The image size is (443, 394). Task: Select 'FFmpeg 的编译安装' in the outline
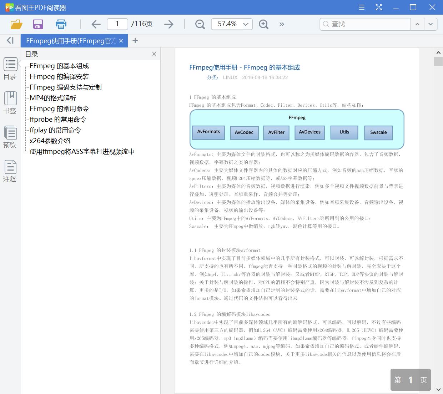[x=59, y=77]
